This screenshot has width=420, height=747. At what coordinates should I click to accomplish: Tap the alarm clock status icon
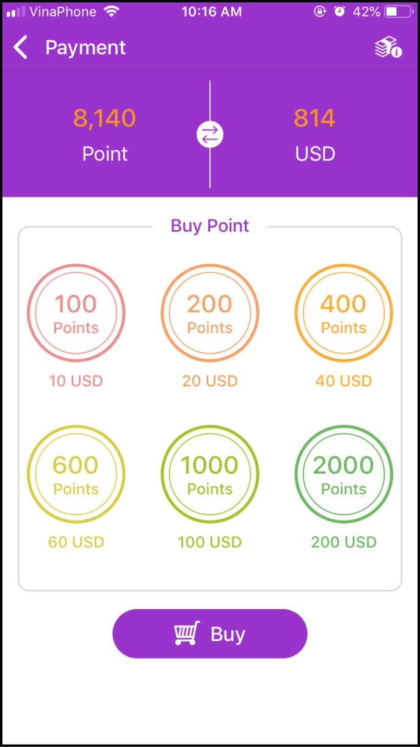click(340, 12)
